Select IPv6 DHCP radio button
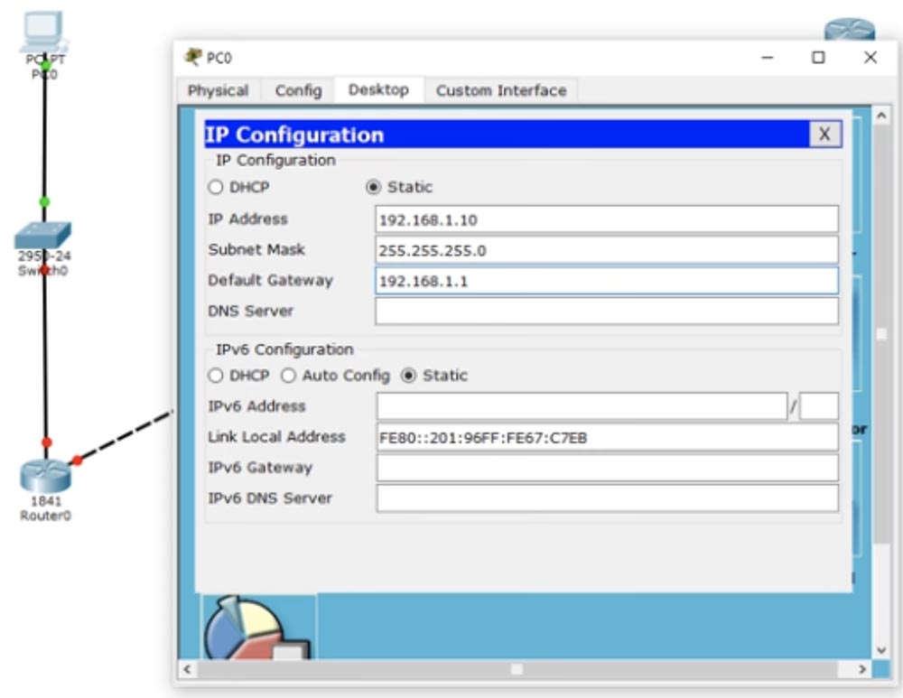 point(216,376)
